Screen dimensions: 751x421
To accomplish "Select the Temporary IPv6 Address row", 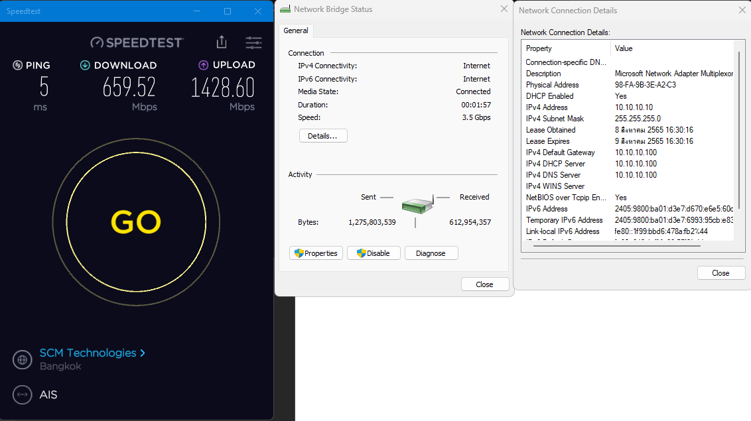I will (628, 220).
